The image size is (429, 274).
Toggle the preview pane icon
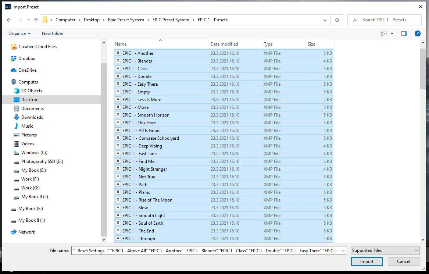(x=404, y=33)
